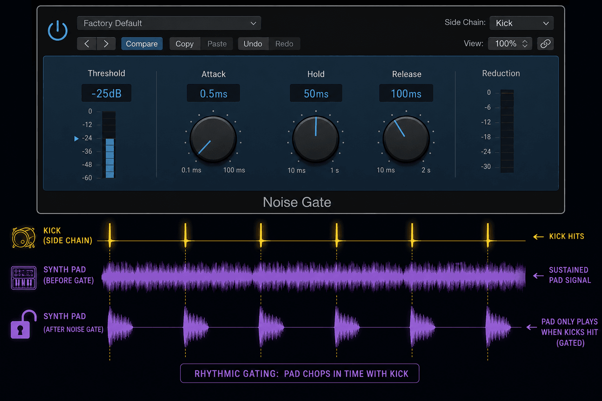Click the open padlock icon
602x401 pixels.
[23, 324]
